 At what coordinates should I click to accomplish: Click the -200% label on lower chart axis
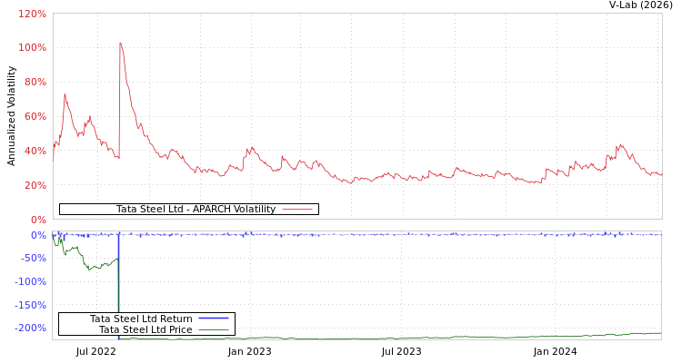pyautogui.click(x=31, y=328)
